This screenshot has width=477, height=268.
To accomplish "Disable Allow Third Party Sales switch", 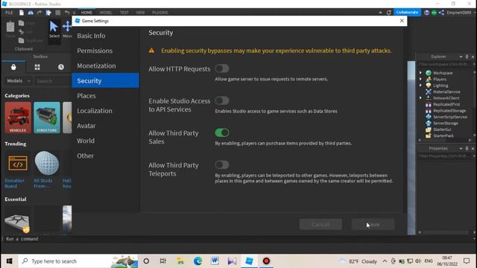I will pos(222,133).
